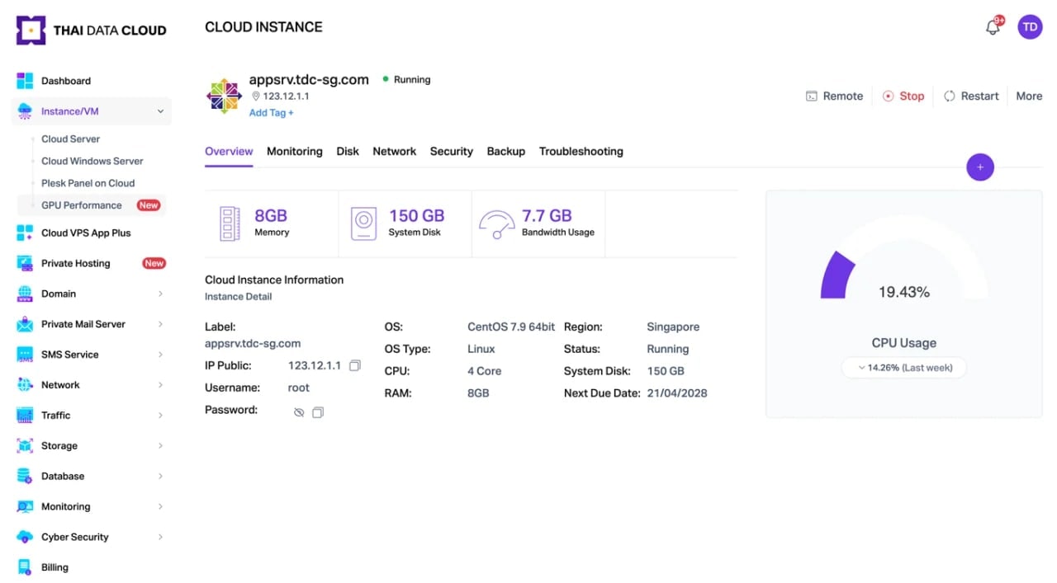
Task: Click the 19.43% CPU usage value
Action: click(x=904, y=292)
